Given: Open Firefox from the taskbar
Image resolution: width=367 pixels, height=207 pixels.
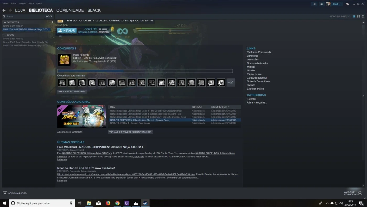Looking at the screenshot, I should [x=108, y=203].
